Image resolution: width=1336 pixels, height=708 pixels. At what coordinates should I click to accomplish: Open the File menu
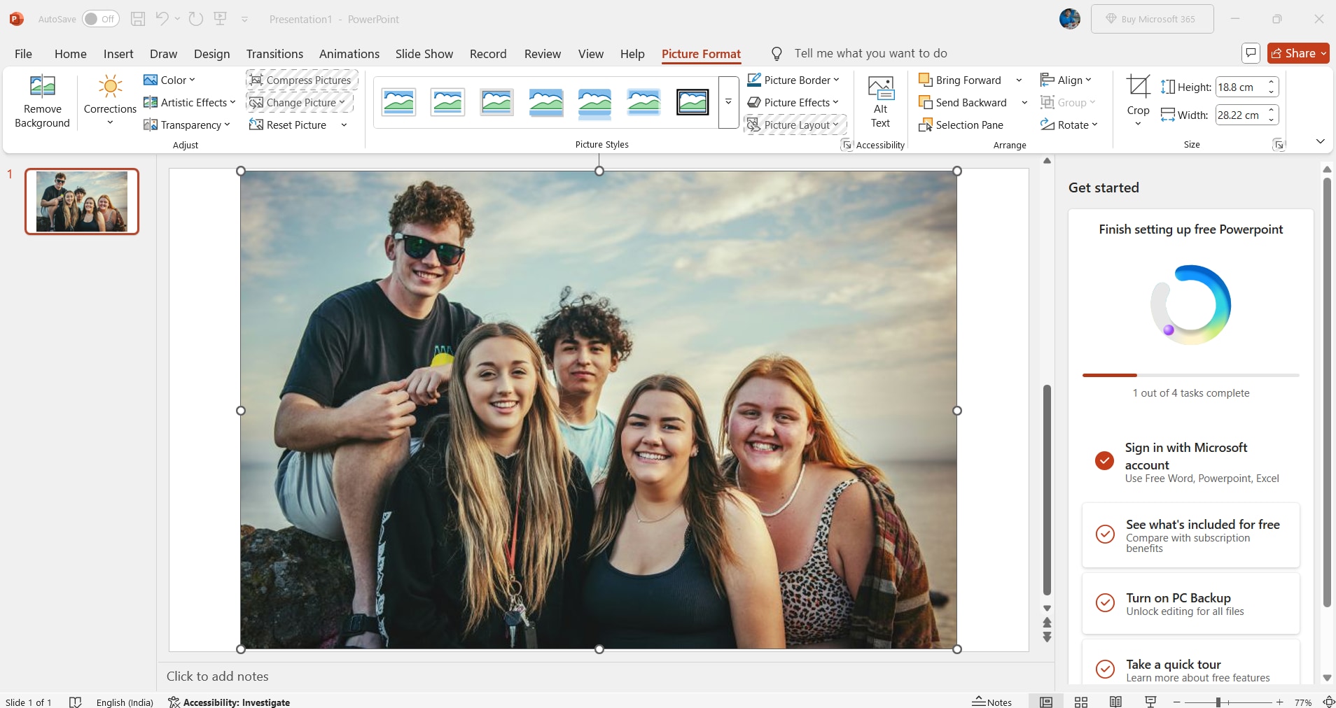tap(23, 54)
